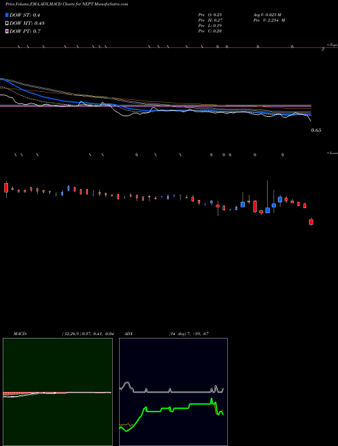Click the blue DOW ST legend swatch
The width and height of the screenshot is (338, 446).
tap(7, 15)
